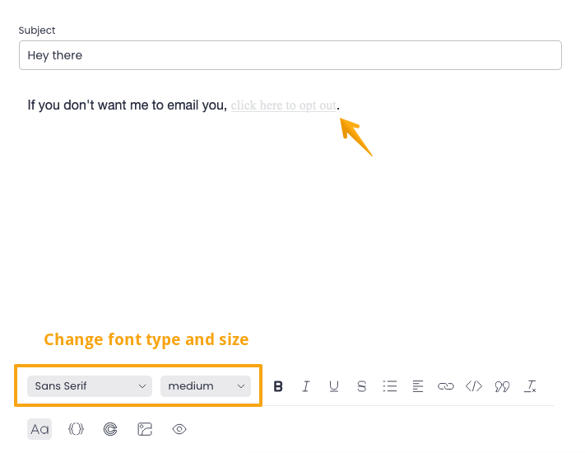Apply strikethrough to text
The image size is (585, 453).
click(362, 385)
